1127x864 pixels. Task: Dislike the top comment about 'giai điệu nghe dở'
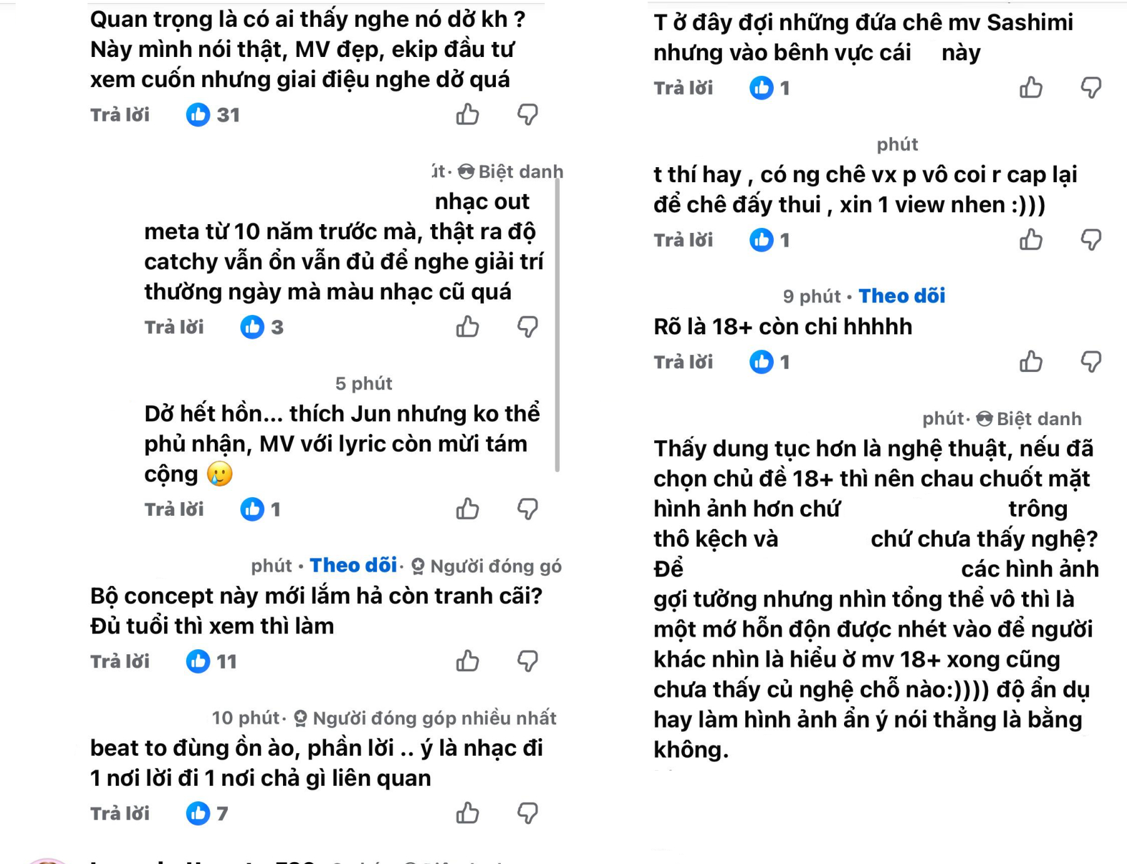528,114
